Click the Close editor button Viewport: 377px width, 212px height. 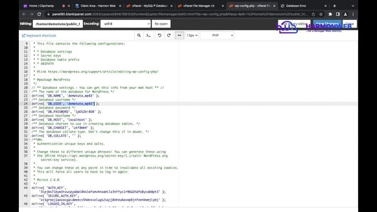[349, 24]
